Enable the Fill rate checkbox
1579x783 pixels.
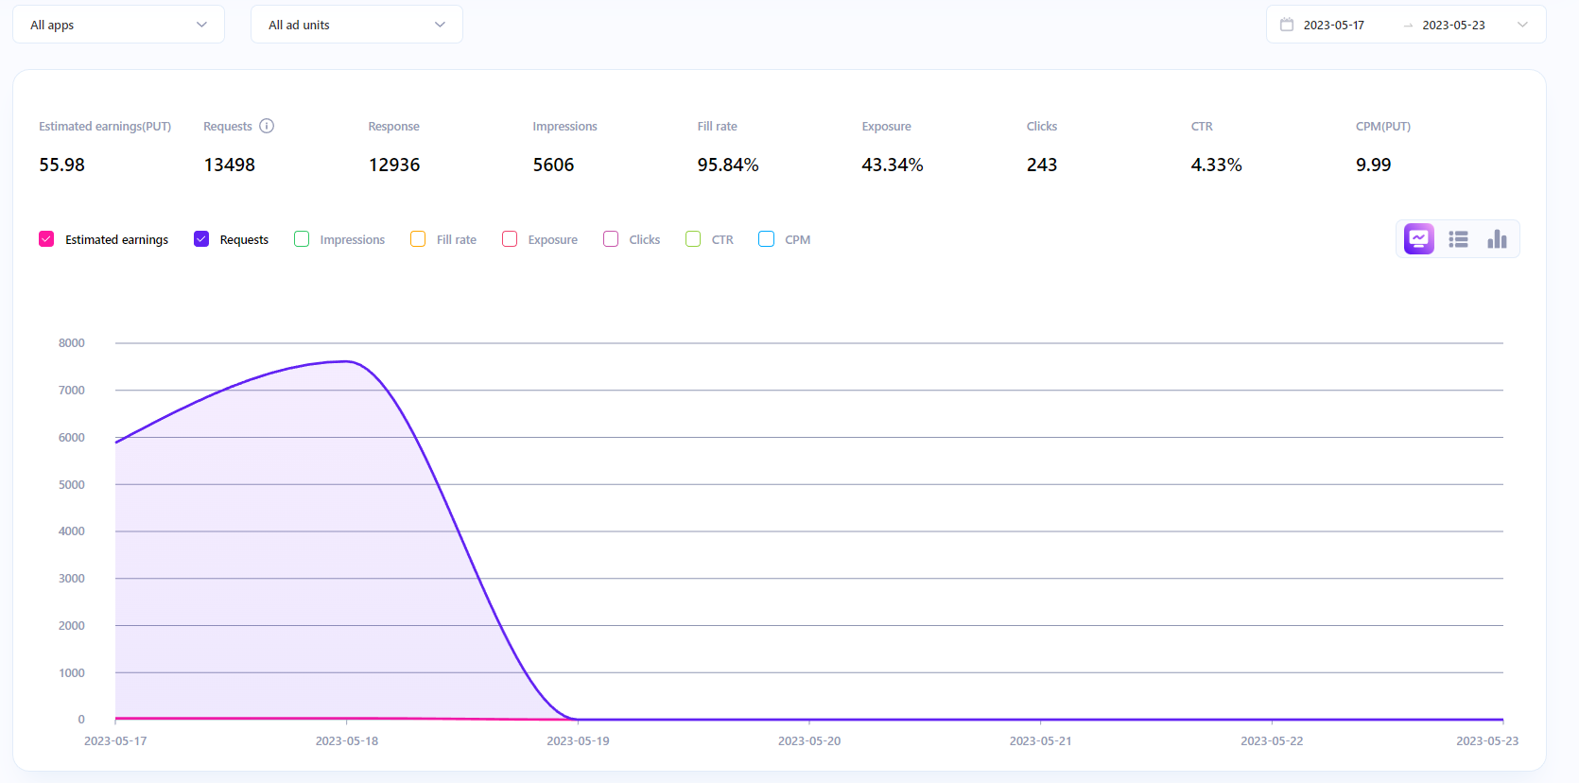[418, 239]
